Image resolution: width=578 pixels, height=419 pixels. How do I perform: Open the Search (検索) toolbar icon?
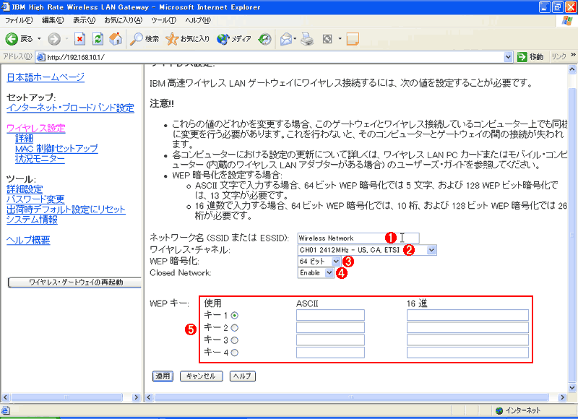point(137,39)
